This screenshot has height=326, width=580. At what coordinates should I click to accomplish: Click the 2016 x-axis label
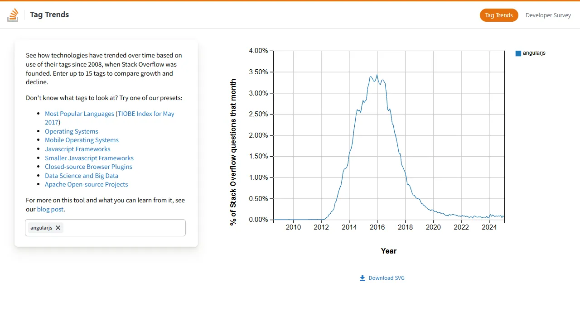tap(377, 227)
